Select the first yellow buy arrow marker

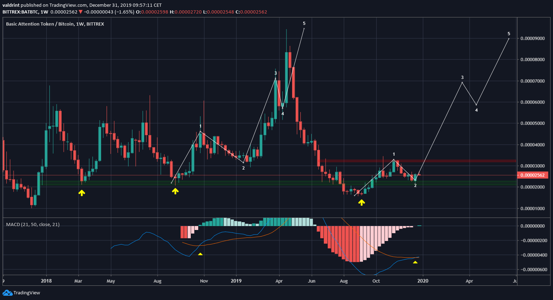pyautogui.click(x=81, y=193)
